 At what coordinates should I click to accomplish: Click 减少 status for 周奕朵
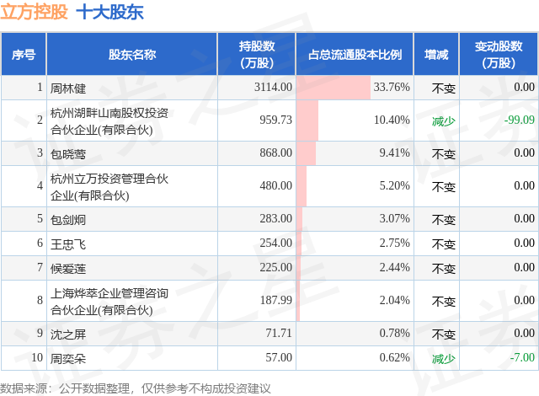pyautogui.click(x=444, y=359)
